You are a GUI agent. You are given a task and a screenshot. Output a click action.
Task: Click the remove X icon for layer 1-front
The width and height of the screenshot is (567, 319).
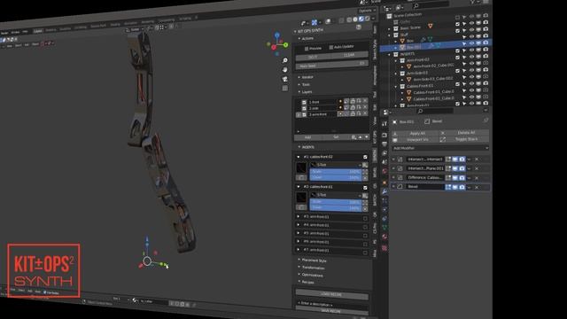point(365,101)
